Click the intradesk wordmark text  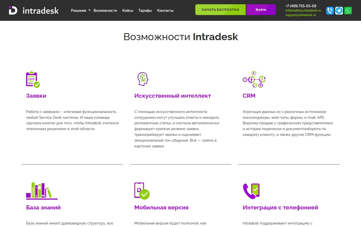coord(41,11)
